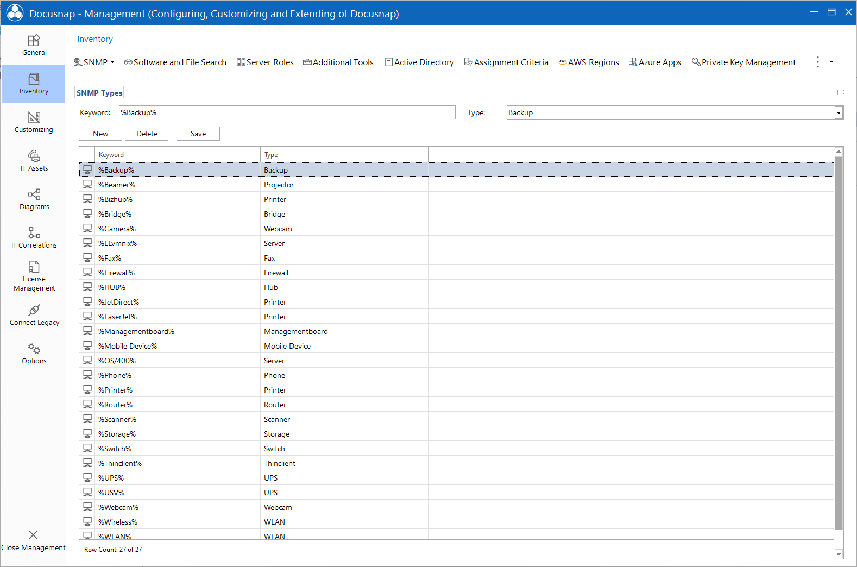
Task: Click Projector type cell
Action: click(x=344, y=185)
